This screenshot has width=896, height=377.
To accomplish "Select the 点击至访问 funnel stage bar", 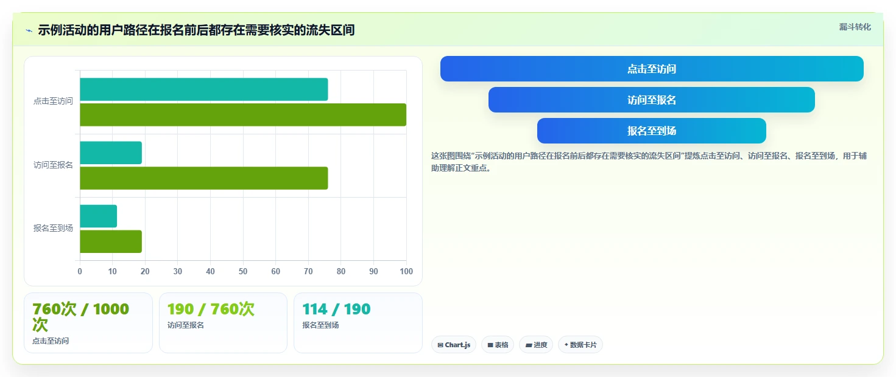I will click(652, 69).
